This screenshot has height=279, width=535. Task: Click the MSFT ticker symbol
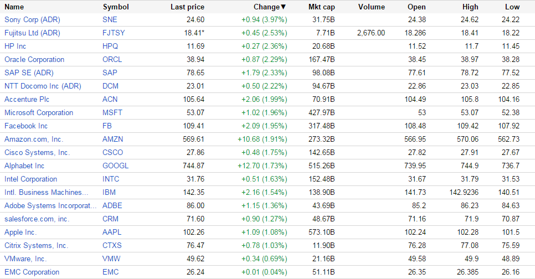[x=112, y=112]
